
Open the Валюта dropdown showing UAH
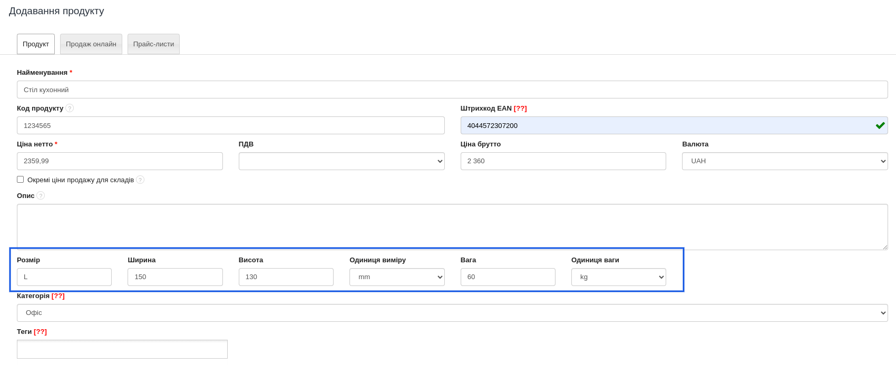pyautogui.click(x=784, y=161)
